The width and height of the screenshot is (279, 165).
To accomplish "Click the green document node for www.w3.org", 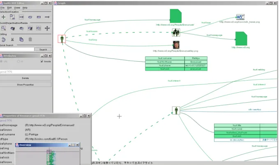I will pos(241,39).
